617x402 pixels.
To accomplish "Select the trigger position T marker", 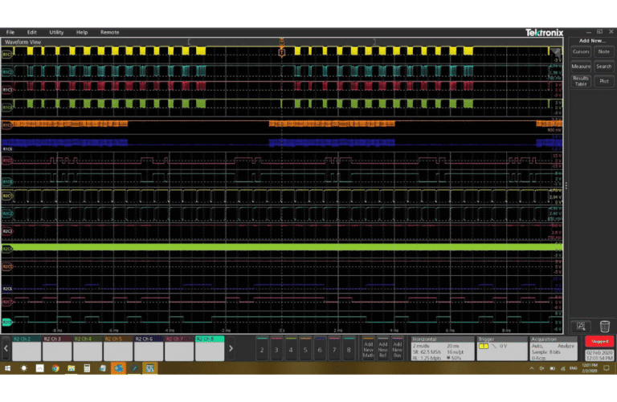I will coord(282,52).
